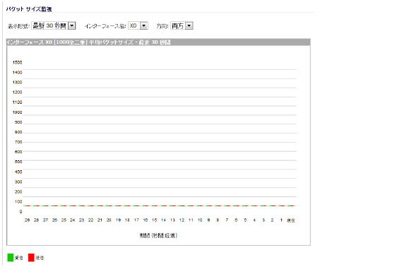Screen dimensions: 407x274
Task: Click the 1400 value on the Y axis
Action: point(17,73)
